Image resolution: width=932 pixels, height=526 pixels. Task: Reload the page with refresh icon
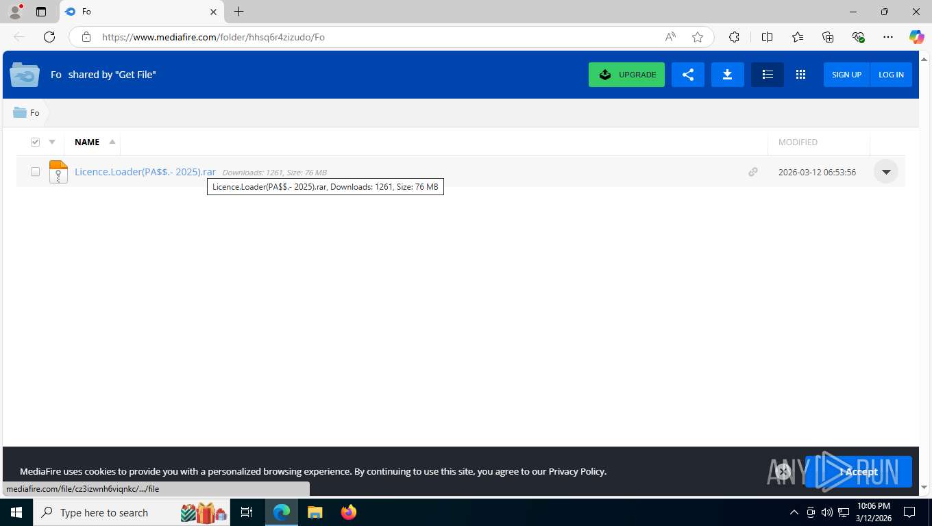(49, 37)
